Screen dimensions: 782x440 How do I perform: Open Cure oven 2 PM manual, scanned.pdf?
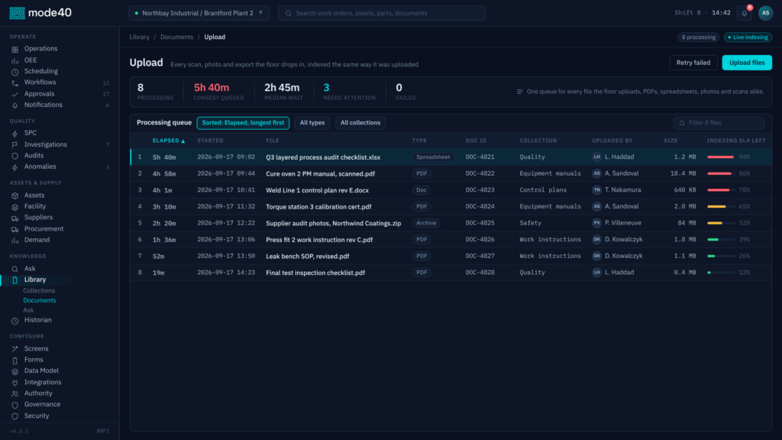click(x=320, y=173)
